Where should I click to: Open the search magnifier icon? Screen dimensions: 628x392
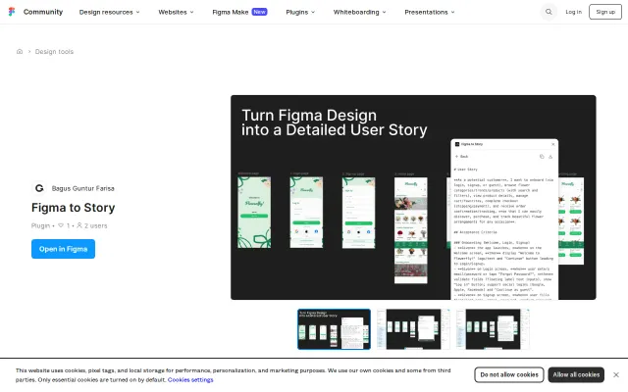pos(549,12)
